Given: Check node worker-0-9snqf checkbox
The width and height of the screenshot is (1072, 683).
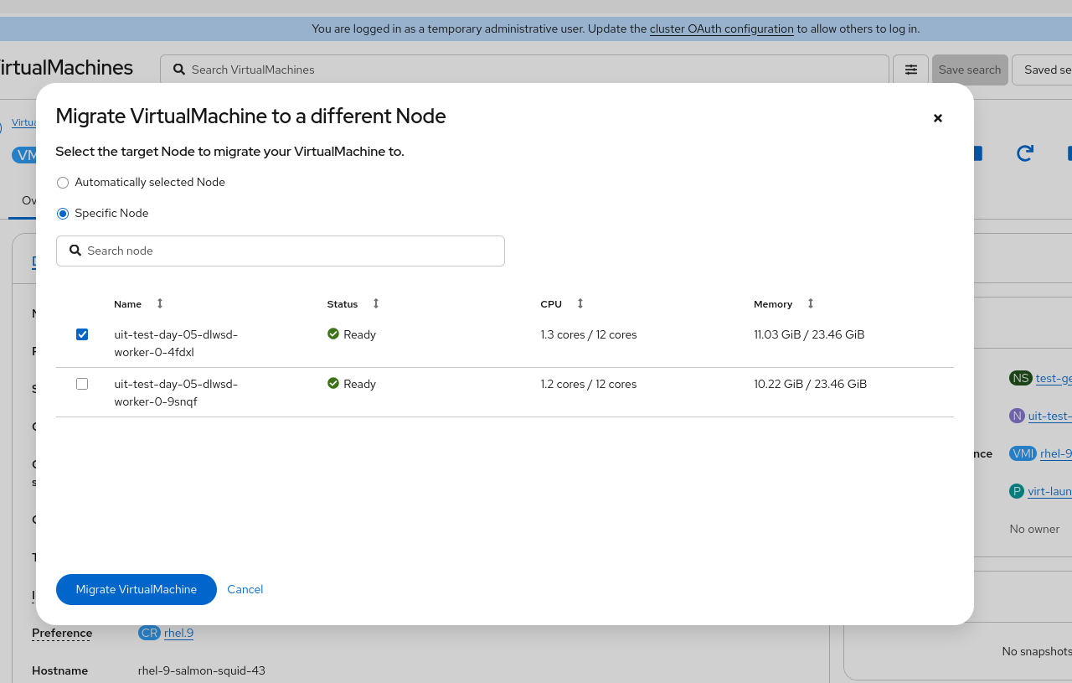Looking at the screenshot, I should click(x=82, y=384).
